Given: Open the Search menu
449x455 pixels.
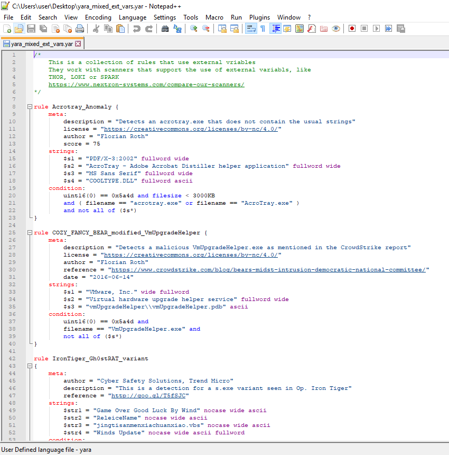Looking at the screenshot, I should [x=48, y=17].
